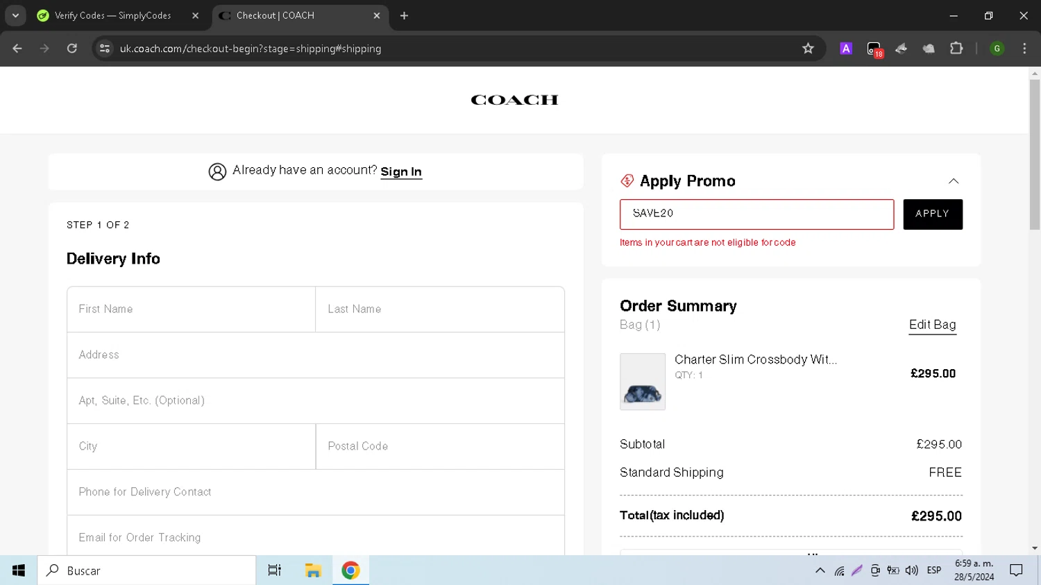Screen dimensions: 1041x585
Task: Click the page vertical scrollbar
Action: point(1035,154)
